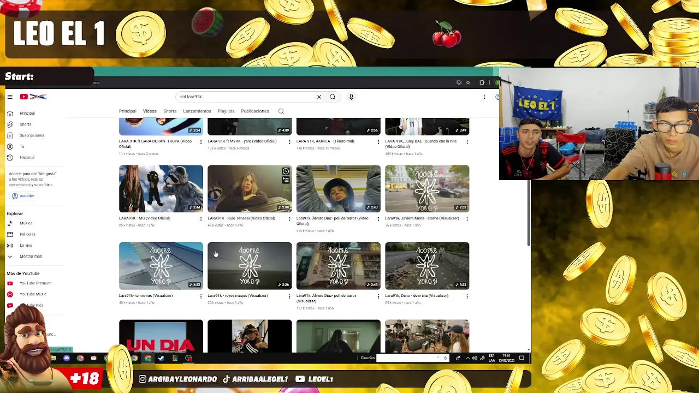The width and height of the screenshot is (699, 393).
Task: Open the YouTube hamburger guide menu
Action: pyautogui.click(x=10, y=97)
